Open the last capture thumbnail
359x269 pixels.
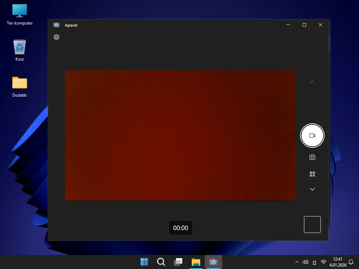point(312,225)
